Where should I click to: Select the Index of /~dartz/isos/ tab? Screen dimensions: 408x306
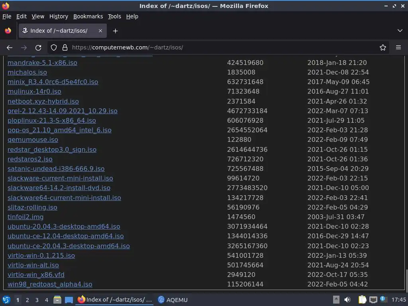[x=63, y=31]
